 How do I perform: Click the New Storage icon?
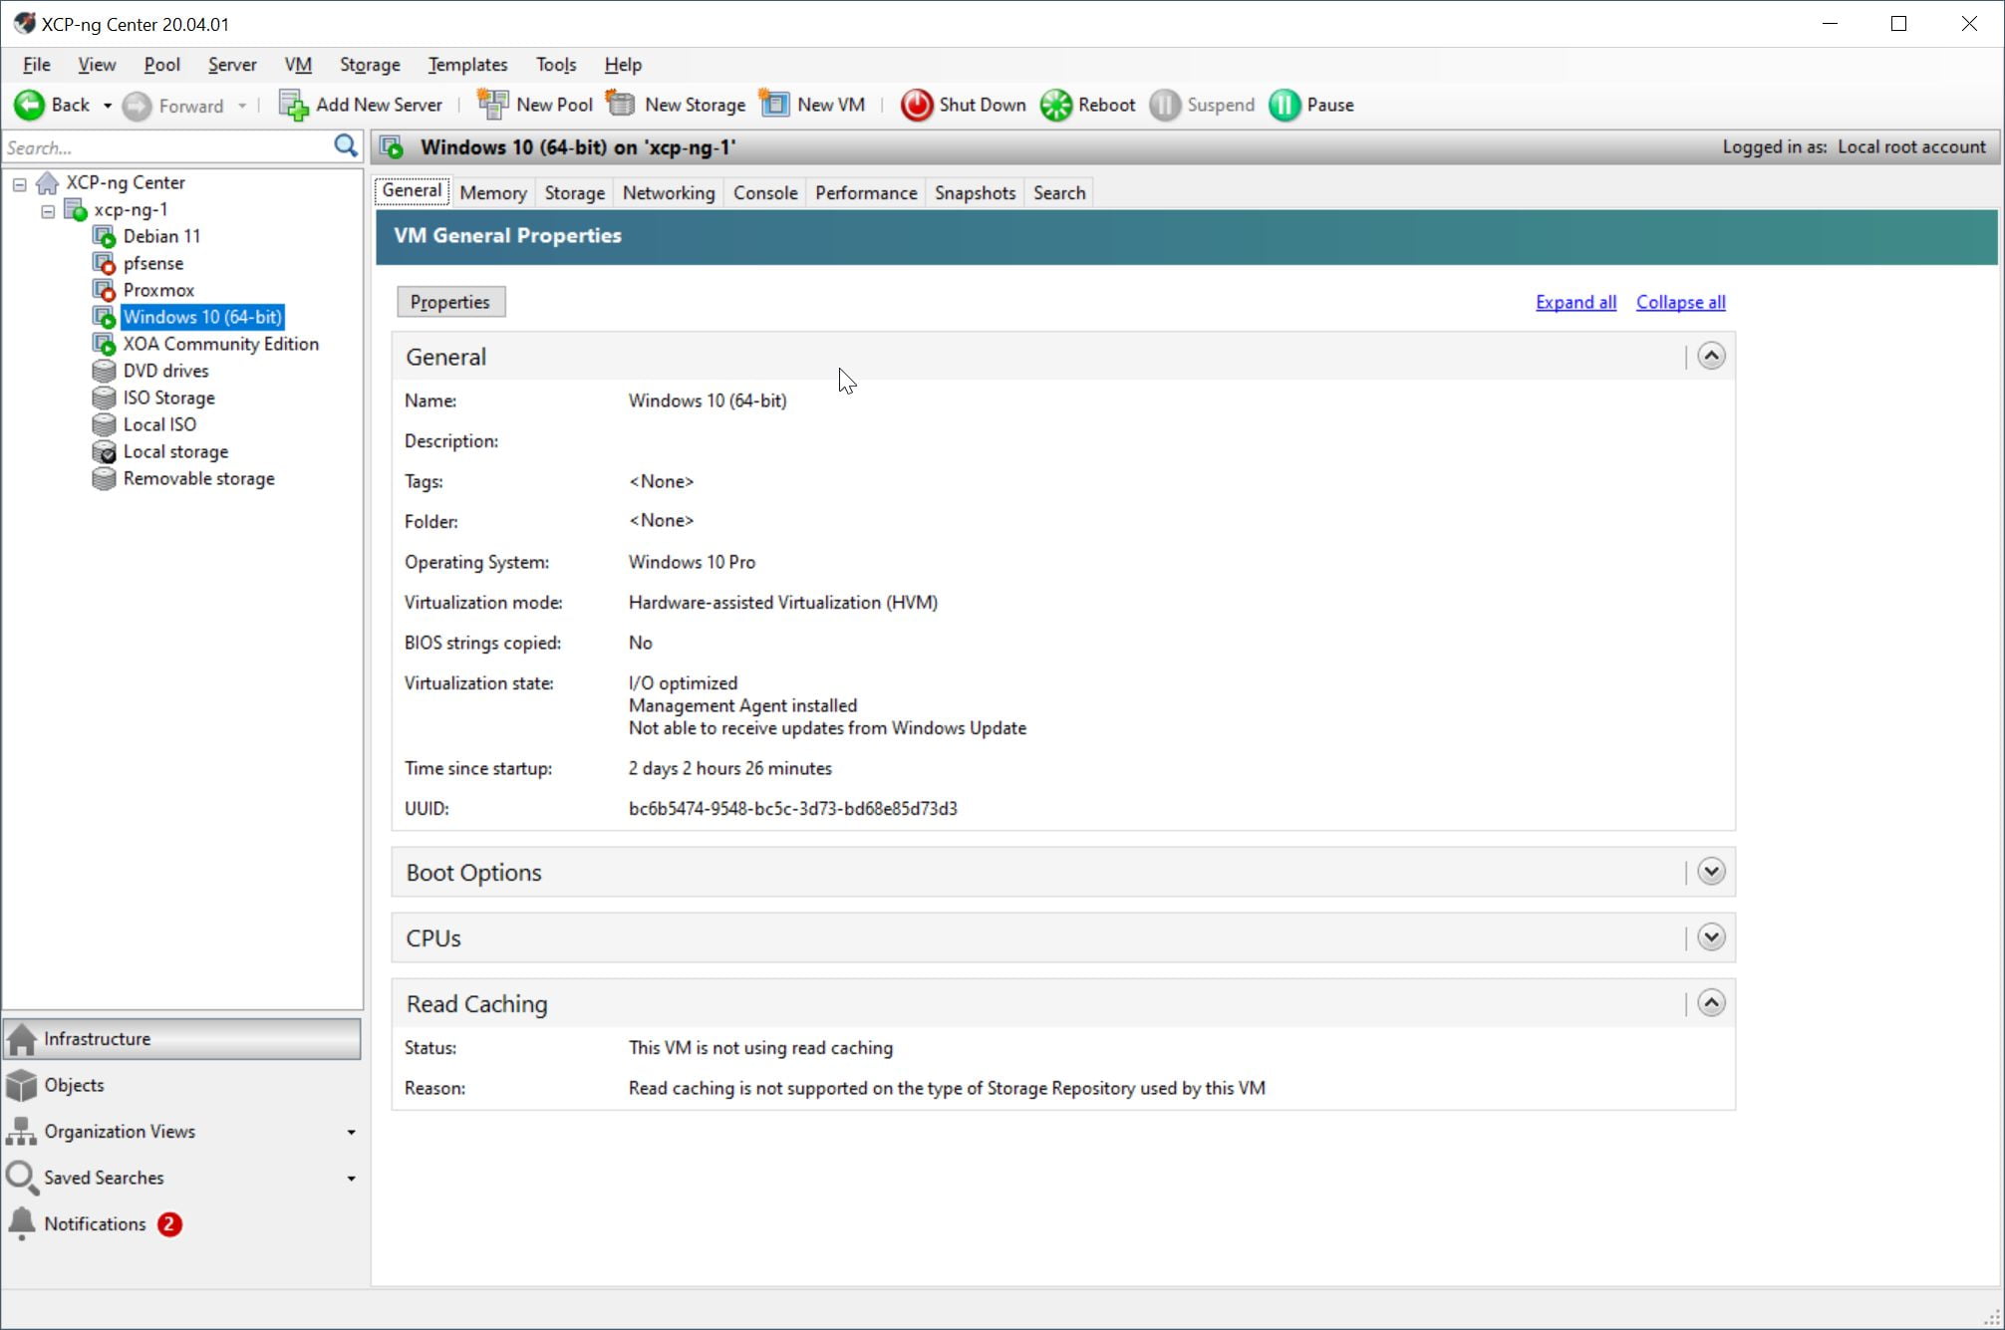621,105
